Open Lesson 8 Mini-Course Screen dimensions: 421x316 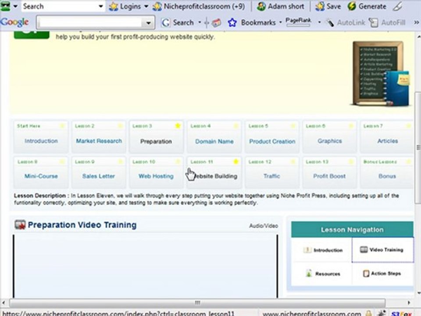(41, 172)
